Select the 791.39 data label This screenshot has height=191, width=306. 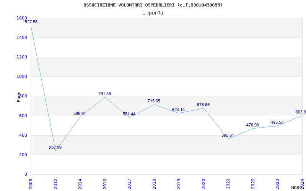pyautogui.click(x=104, y=94)
